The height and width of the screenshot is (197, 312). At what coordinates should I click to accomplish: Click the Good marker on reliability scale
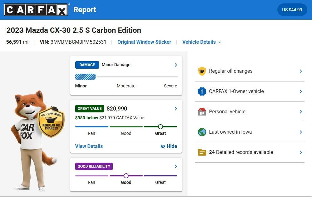126,176
